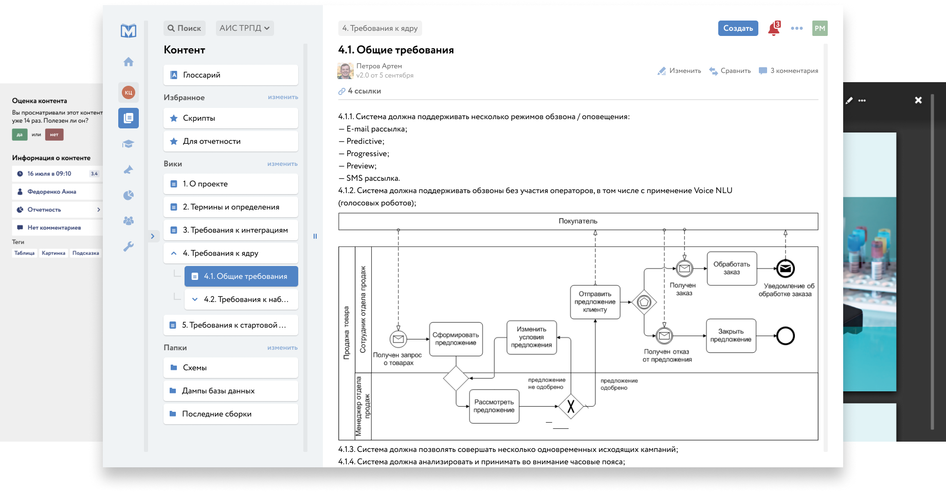The height and width of the screenshot is (493, 946).
Task: Open the three-dot options menu top right
Action: pos(796,28)
